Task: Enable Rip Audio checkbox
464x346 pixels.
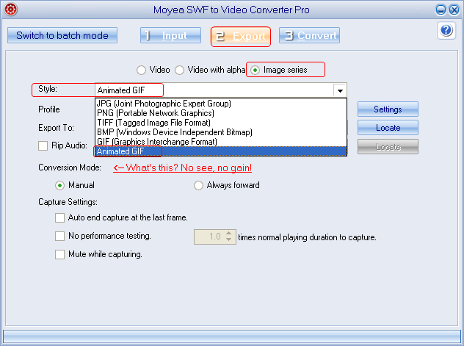Action: 43,145
